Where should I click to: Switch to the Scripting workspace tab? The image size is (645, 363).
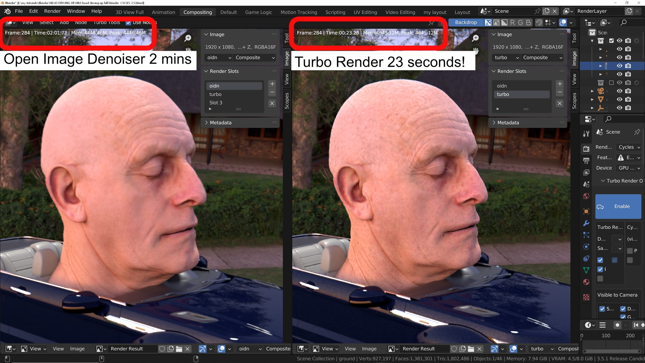335,12
